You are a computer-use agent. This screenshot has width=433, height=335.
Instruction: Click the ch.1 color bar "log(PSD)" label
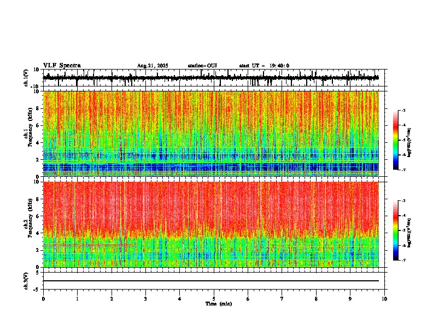(x=409, y=143)
